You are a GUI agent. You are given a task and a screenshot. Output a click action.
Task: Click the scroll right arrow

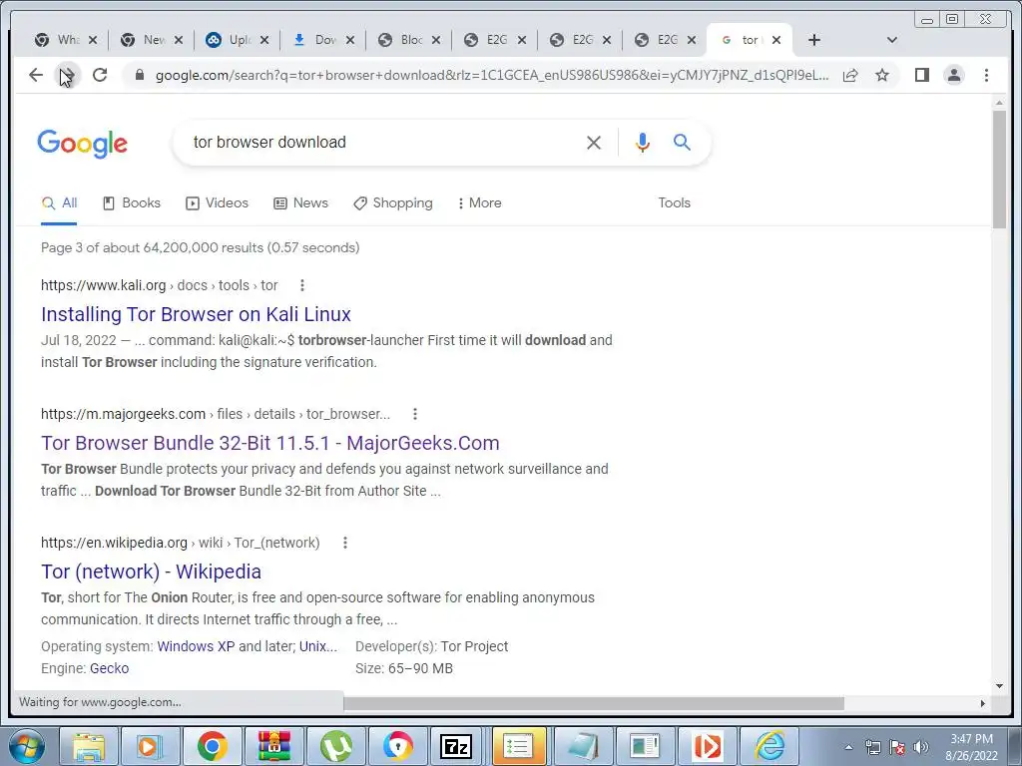[982, 703]
